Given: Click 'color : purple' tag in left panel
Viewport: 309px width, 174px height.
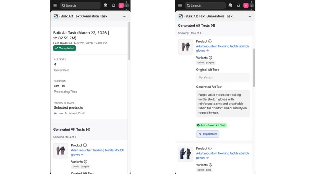Looking at the screenshot, I should [81, 167].
